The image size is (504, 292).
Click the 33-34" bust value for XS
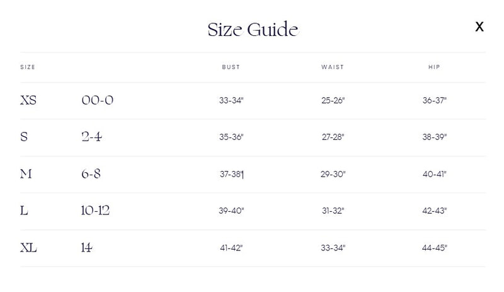click(231, 100)
